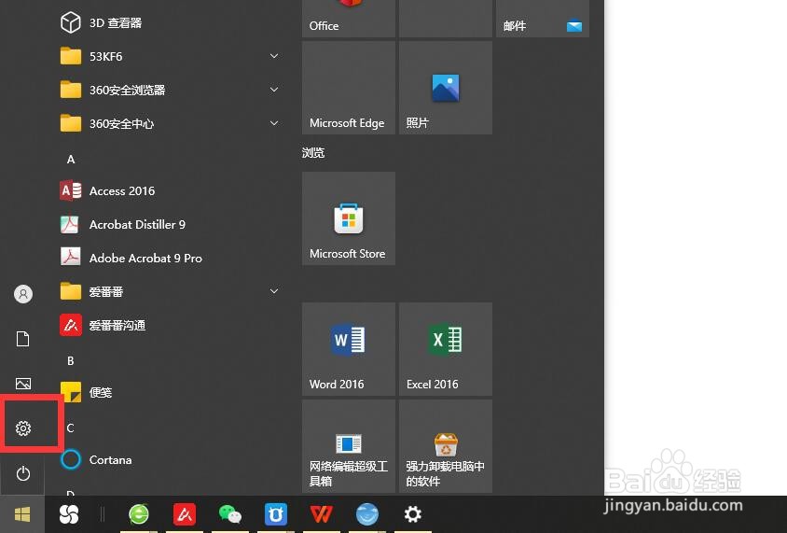Open Pictures icon in Start sidebar
Screen dimensions: 787x533
click(x=23, y=384)
